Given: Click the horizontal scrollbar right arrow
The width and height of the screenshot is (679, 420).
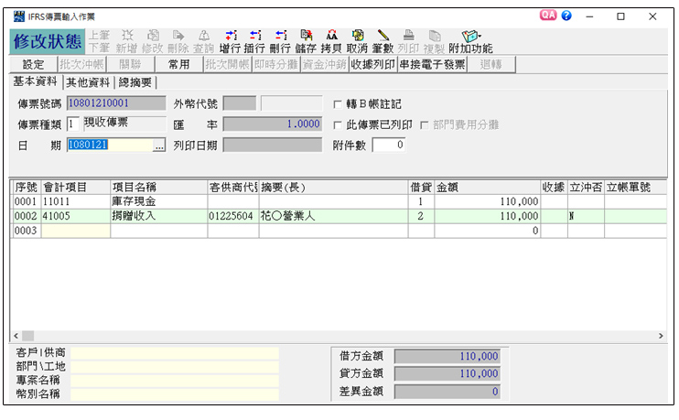Looking at the screenshot, I should (x=661, y=337).
